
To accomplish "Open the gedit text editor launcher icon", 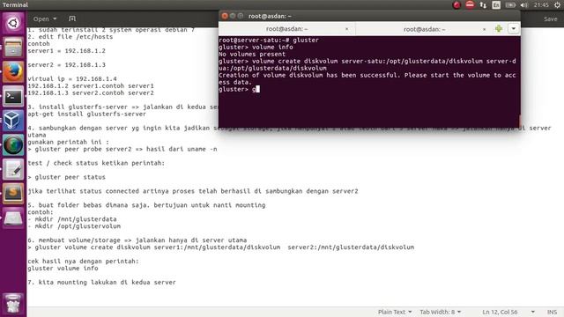I will (13, 169).
